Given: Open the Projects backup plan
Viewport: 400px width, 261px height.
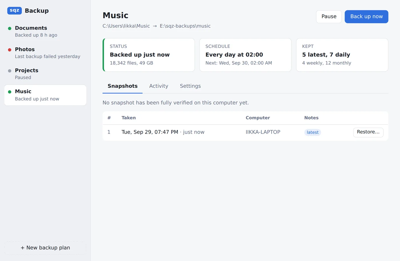Looking at the screenshot, I should coord(45,74).
